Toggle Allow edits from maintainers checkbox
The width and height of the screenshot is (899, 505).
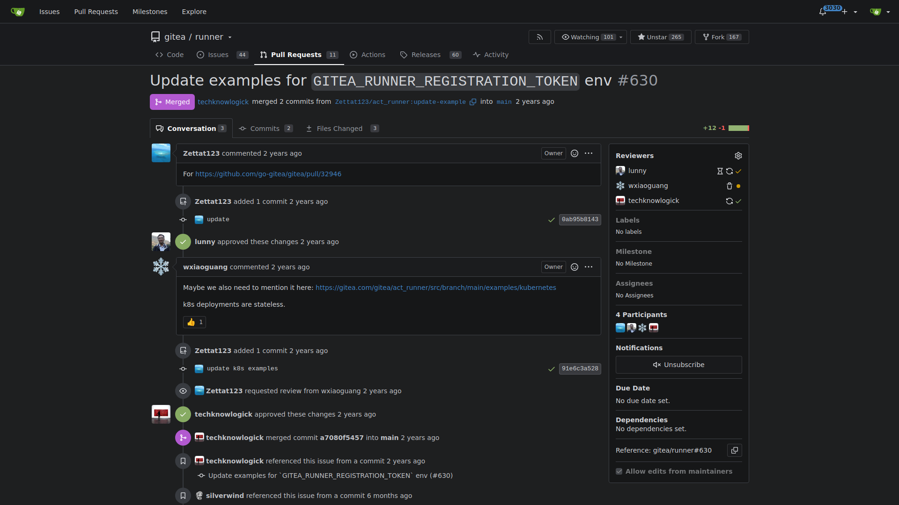click(619, 471)
